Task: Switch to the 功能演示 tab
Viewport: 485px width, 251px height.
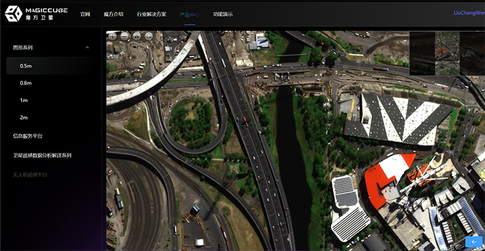Action: click(x=222, y=15)
